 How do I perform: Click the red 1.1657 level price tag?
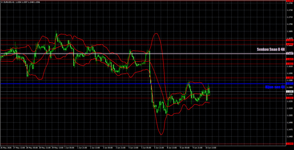(290, 44)
